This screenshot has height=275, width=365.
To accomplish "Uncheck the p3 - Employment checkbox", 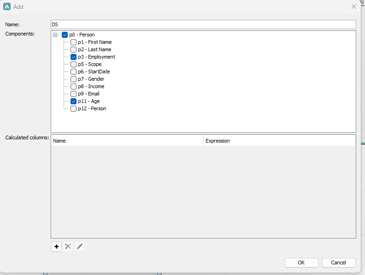I will 73,57.
